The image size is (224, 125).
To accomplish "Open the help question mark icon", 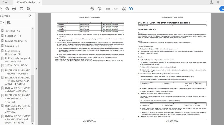I will [x=211, y=2].
